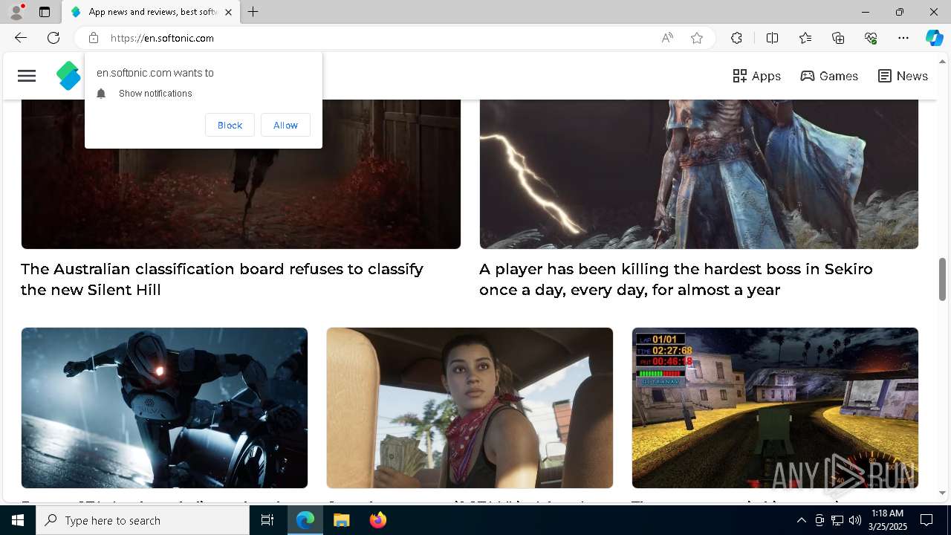This screenshot has height=535, width=951.
Task: Launch Firefox from the taskbar
Action: 377,520
